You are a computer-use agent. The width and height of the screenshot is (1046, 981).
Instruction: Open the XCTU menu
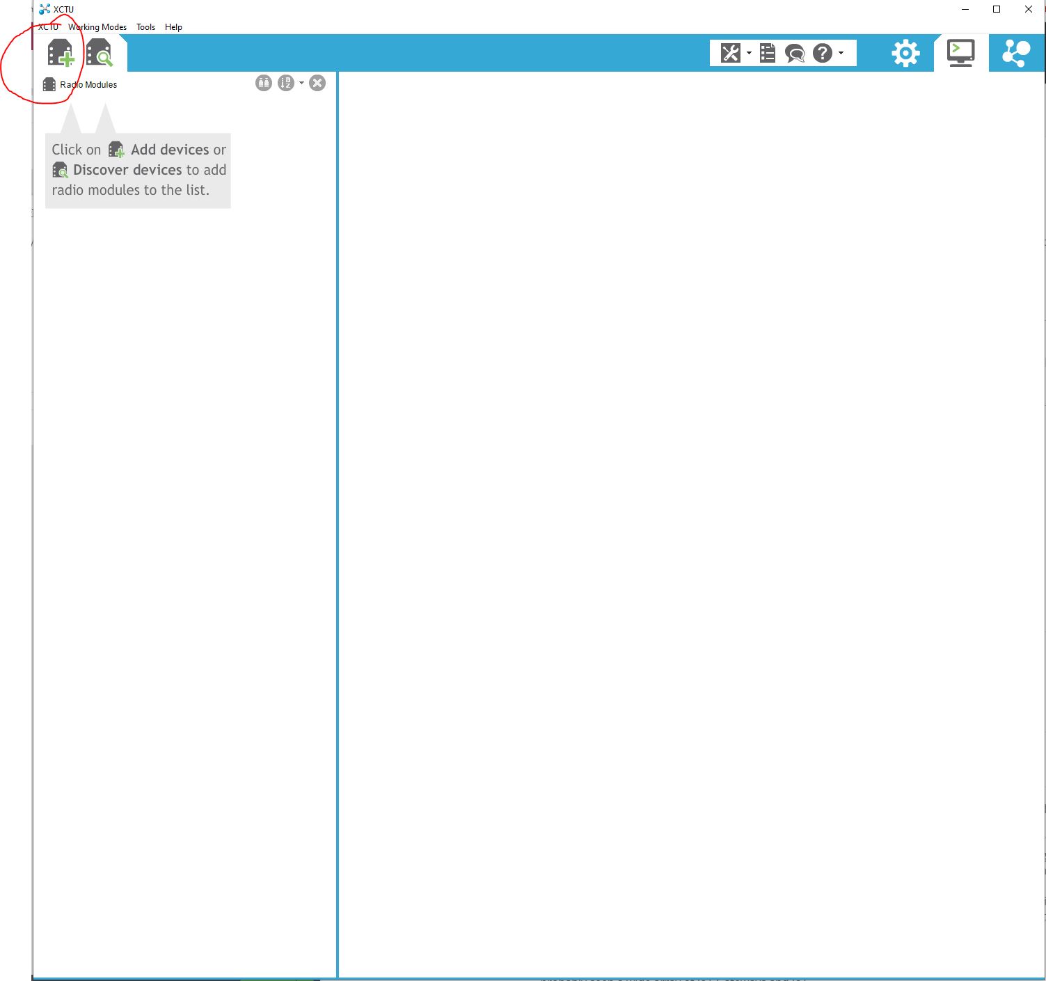49,27
